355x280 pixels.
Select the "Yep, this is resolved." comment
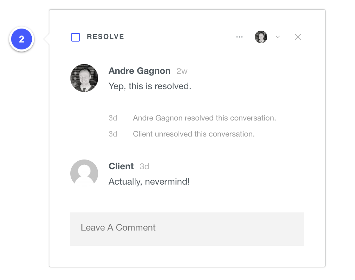click(150, 86)
